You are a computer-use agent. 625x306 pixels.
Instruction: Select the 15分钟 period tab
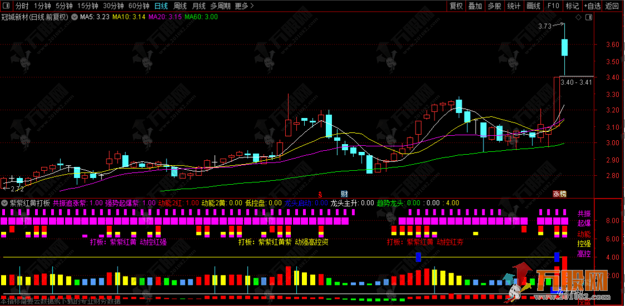[87, 6]
